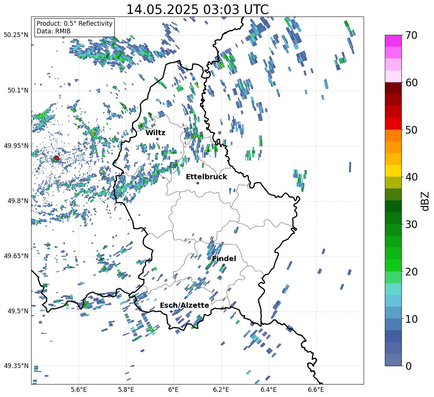434x397 pixels.
Task: Click the 6°E longitude label
Action: [173, 390]
